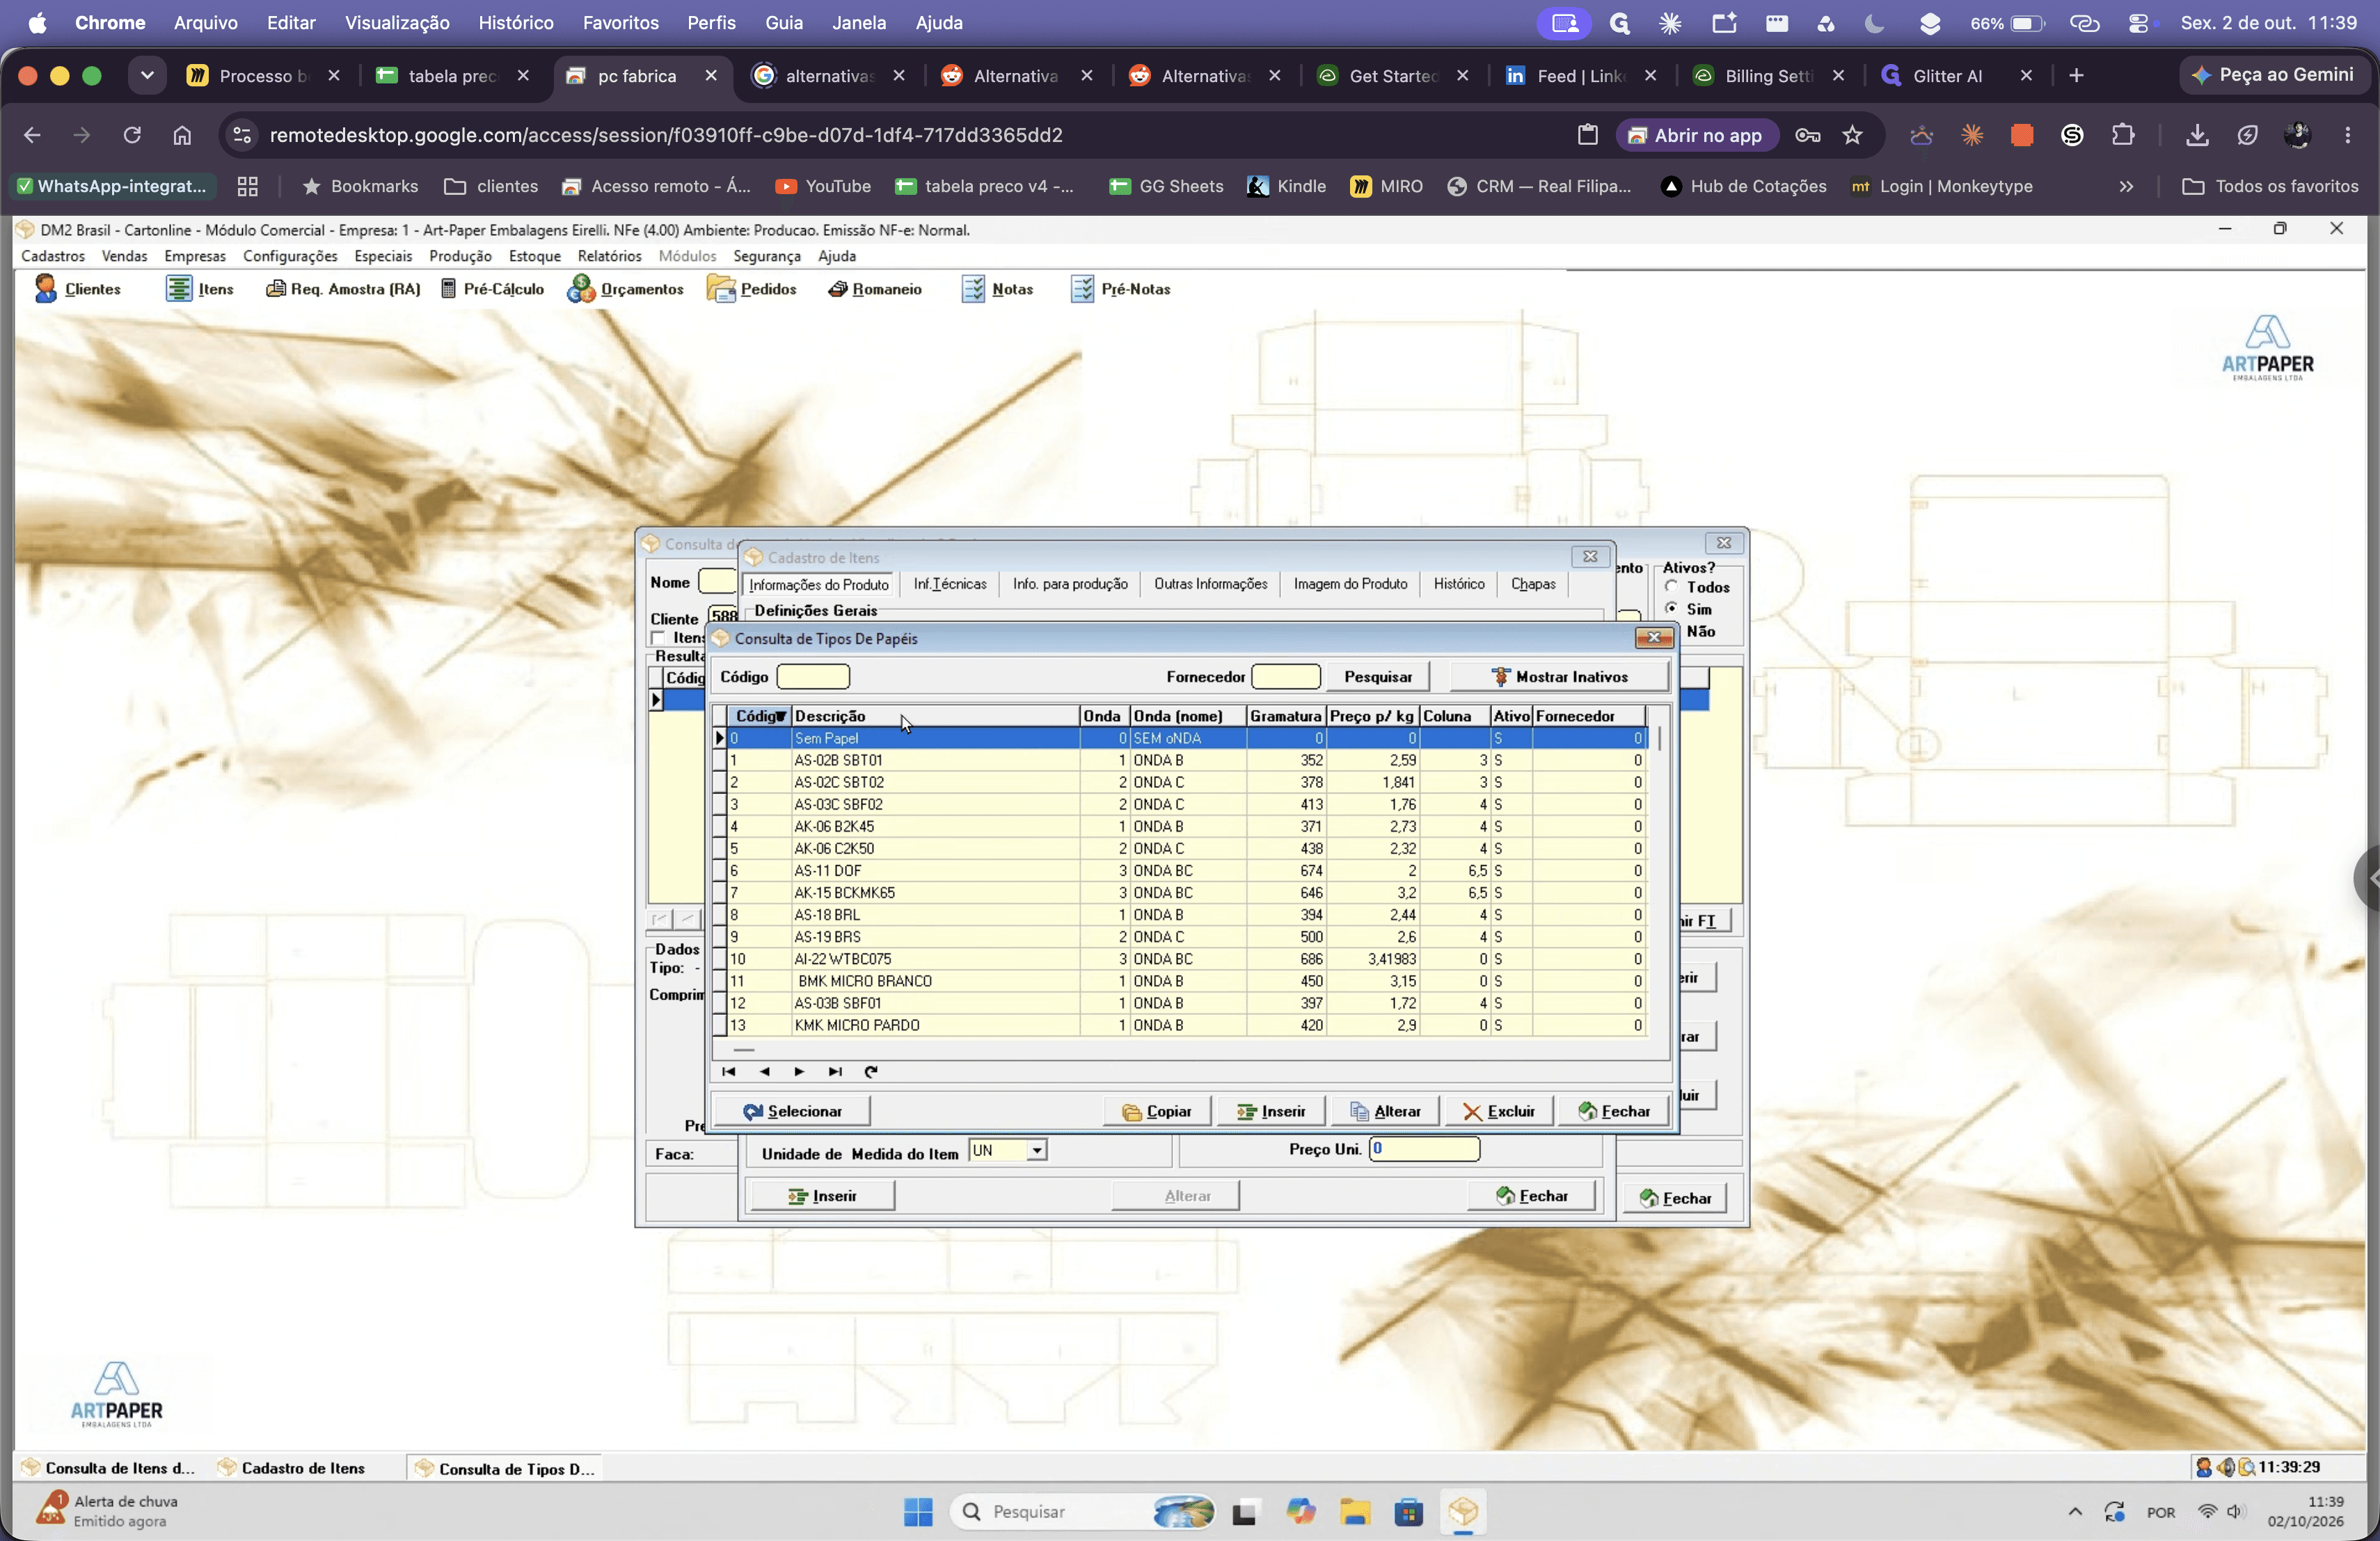Viewport: 2380px width, 1541px height.
Task: Open the Relatórios menu
Action: 609,256
